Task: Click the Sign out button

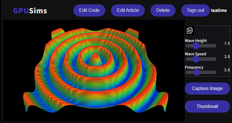Action: [195, 10]
